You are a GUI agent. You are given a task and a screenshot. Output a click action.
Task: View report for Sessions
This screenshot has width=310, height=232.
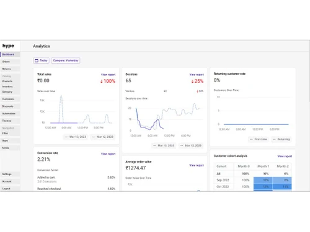(197, 75)
